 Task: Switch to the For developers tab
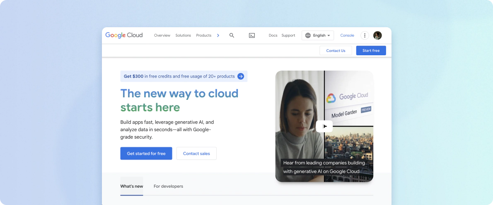click(168, 186)
